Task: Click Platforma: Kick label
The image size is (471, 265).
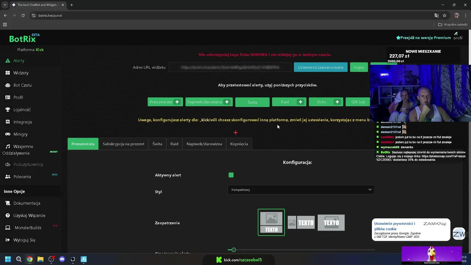Action: click(x=30, y=50)
